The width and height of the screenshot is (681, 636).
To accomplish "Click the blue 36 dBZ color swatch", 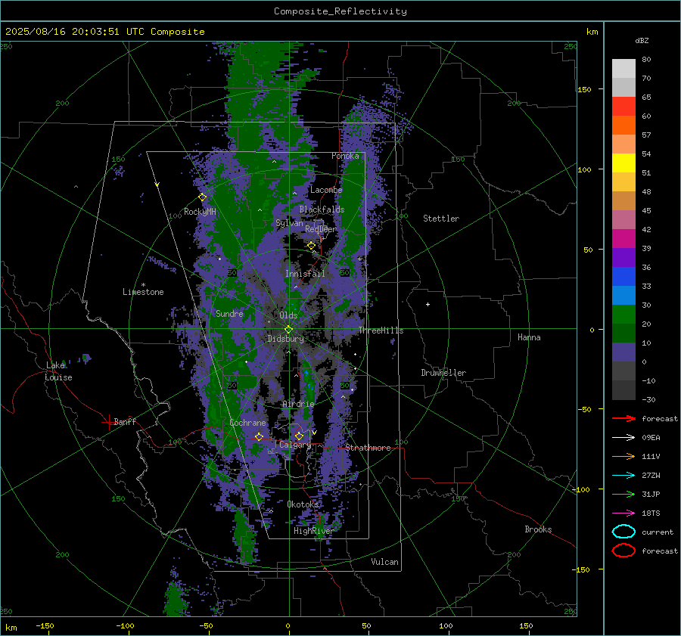I will [x=623, y=277].
